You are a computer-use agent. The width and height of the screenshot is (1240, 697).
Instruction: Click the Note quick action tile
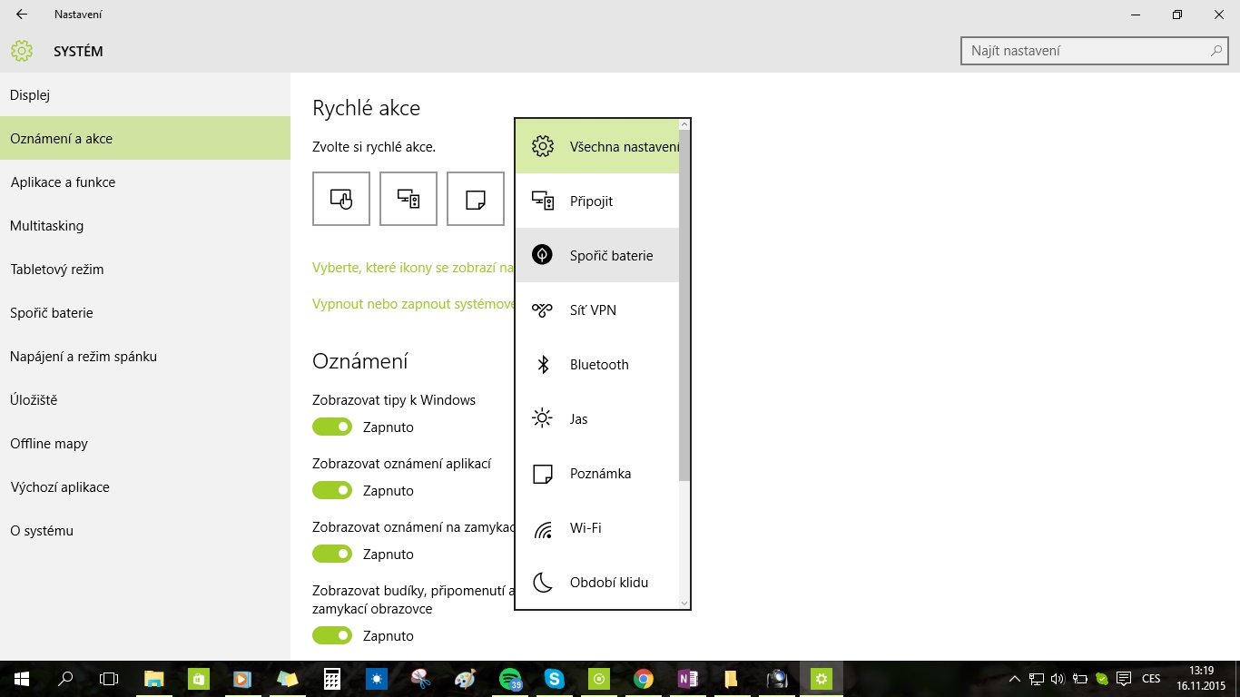(x=476, y=199)
